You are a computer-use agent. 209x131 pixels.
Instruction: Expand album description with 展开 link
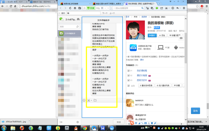[x=142, y=60]
